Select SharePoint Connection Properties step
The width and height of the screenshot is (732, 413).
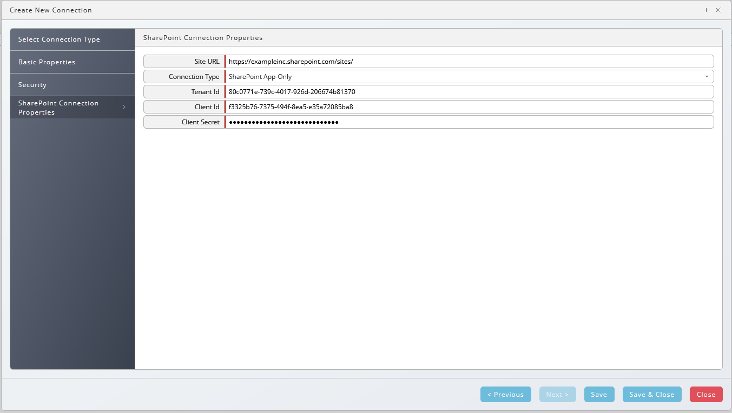pyautogui.click(x=72, y=108)
